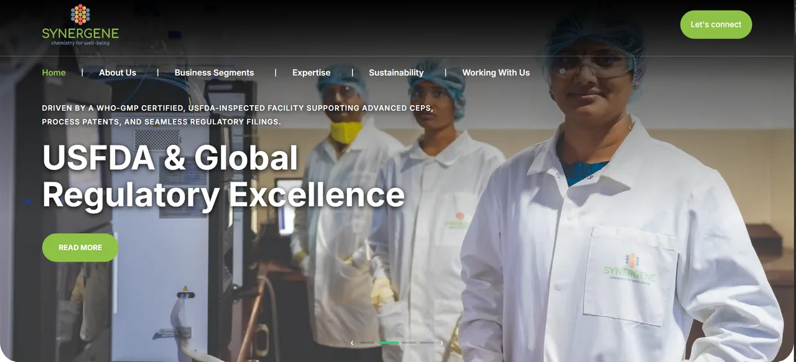Open the Working With Us menu

[x=496, y=73]
